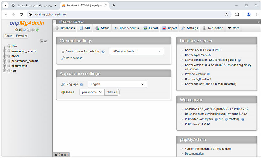The width and height of the screenshot is (262, 158).
Task: View site information icon in address bar
Action: point(31,14)
